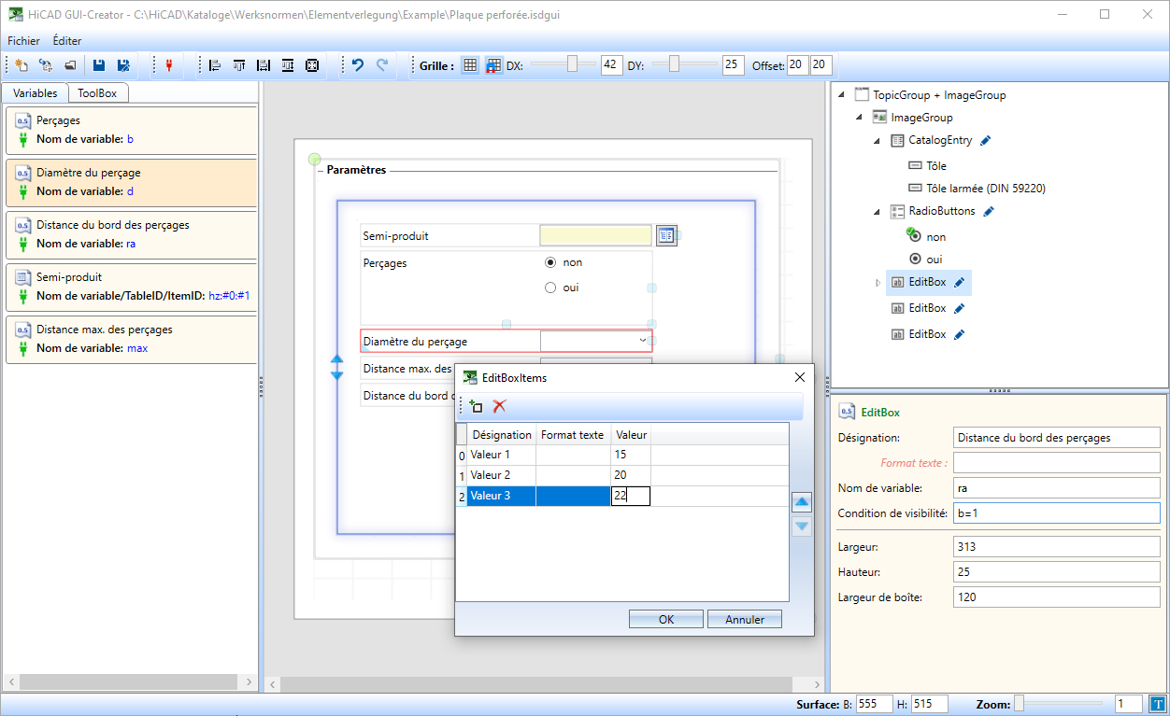Open the Fichier menu
1170x716 pixels.
tap(23, 41)
